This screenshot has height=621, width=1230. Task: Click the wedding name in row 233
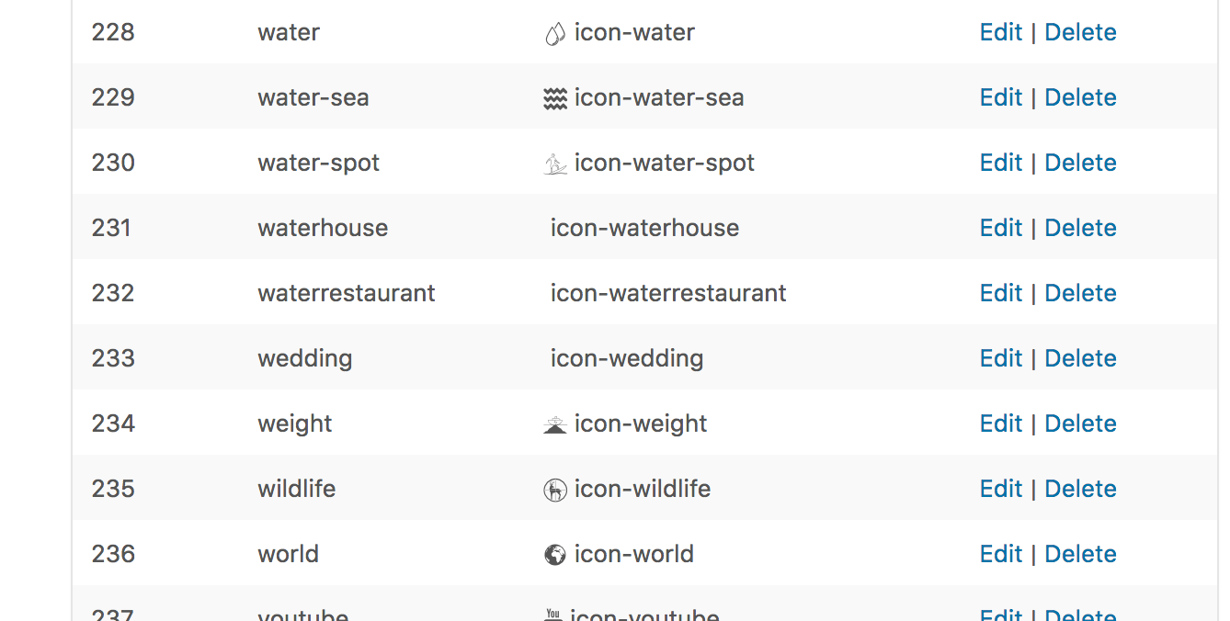click(x=304, y=358)
